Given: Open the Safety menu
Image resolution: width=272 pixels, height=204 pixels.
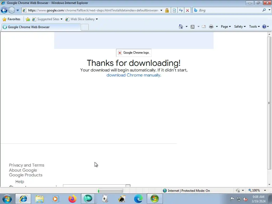Looking at the screenshot, I should pos(240,27).
